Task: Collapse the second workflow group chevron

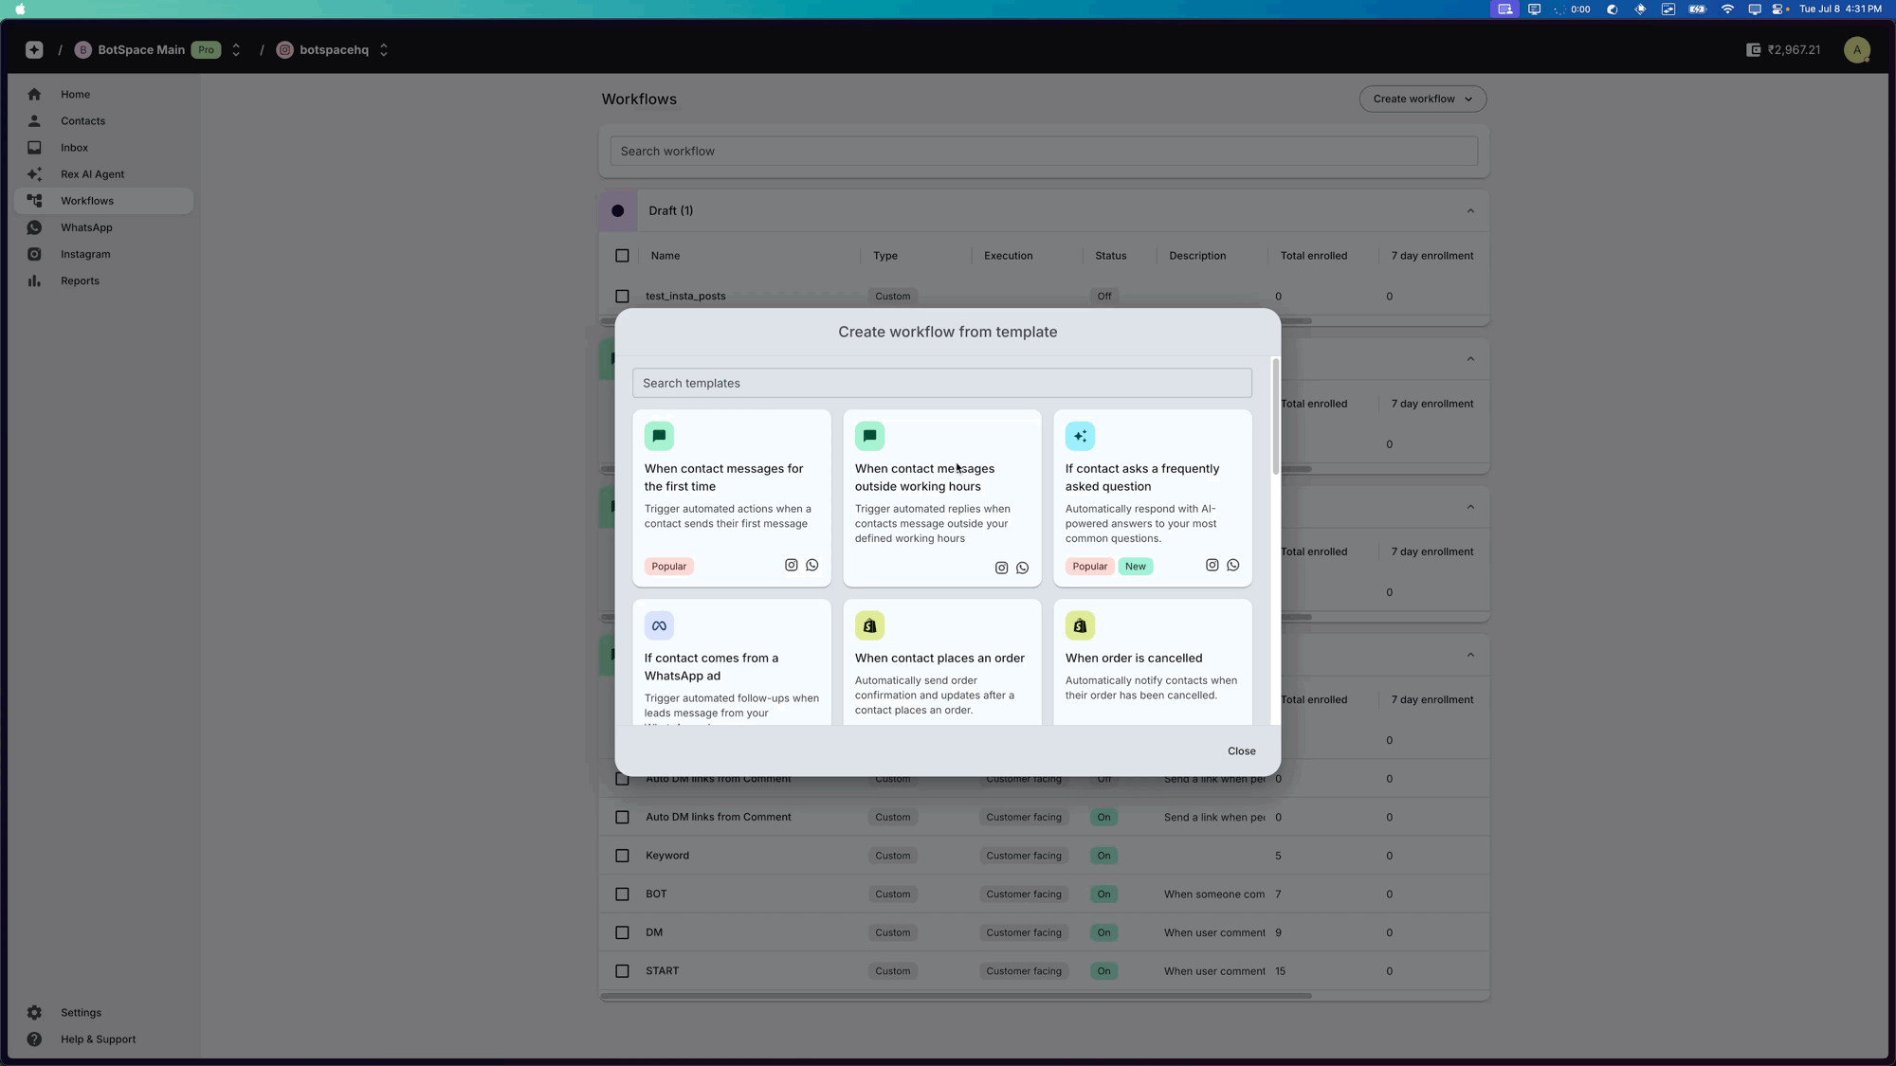Action: (1470, 359)
